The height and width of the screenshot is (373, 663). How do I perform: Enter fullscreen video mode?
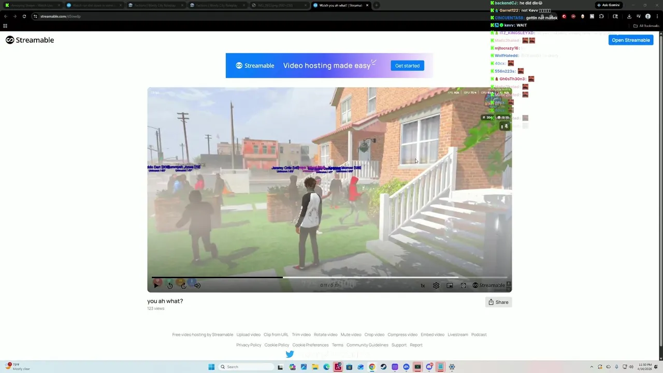464,285
